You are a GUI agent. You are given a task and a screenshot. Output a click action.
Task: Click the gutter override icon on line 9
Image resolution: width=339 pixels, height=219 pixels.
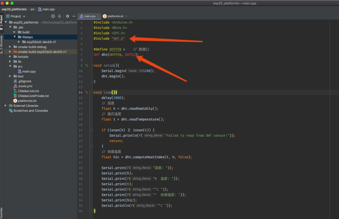point(87,66)
